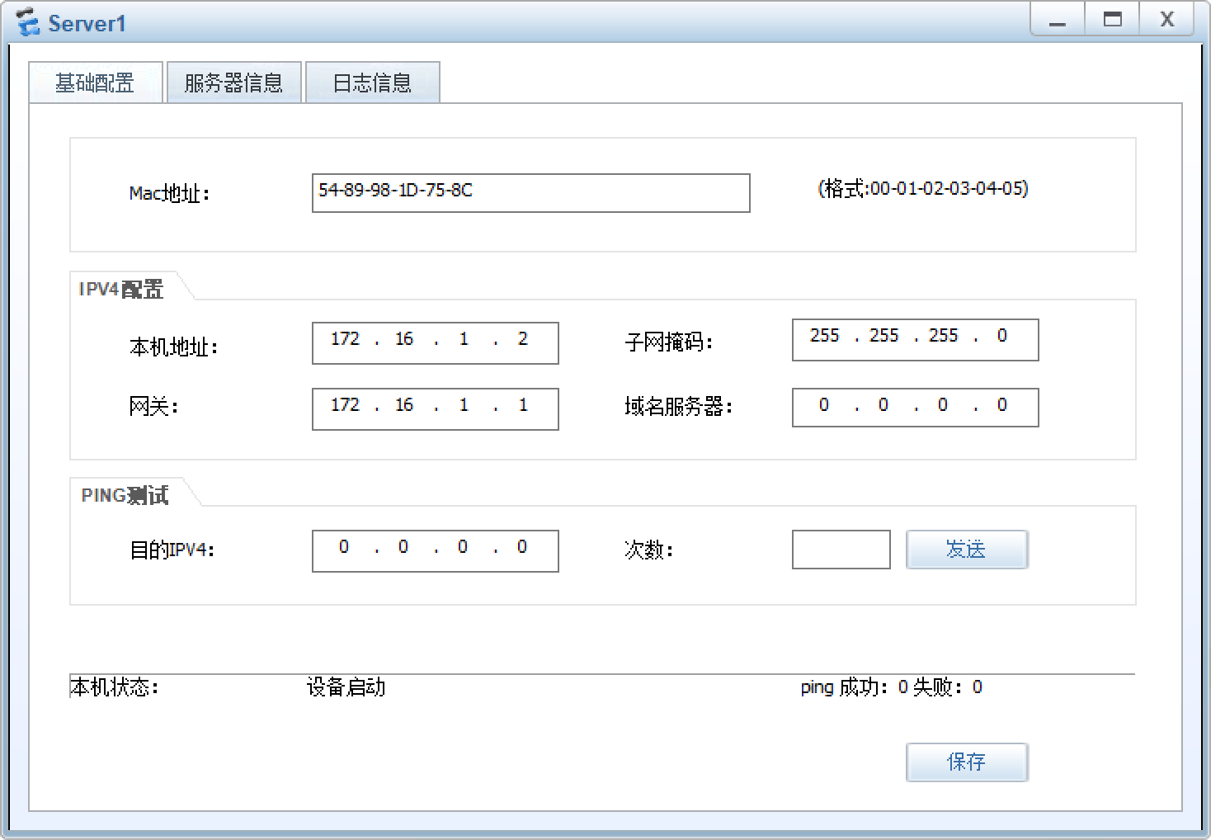This screenshot has width=1211, height=840.
Task: Click the IPV4配置 section header label
Action: (120, 289)
